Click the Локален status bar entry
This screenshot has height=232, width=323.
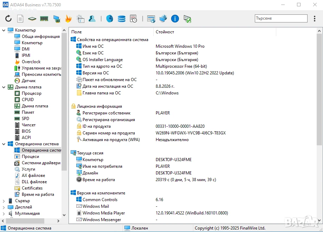(136, 228)
